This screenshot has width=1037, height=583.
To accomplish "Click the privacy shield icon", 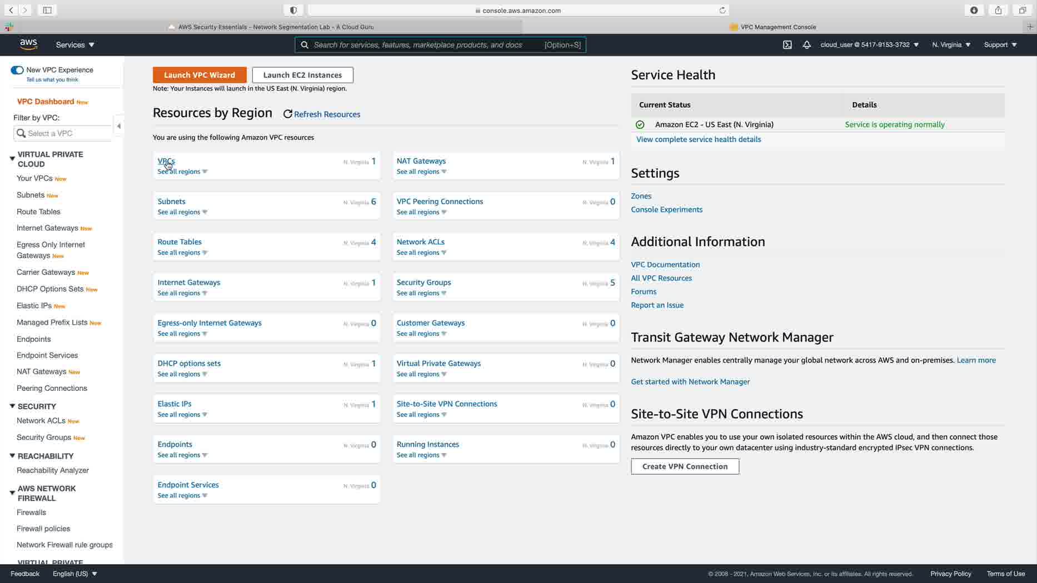I will tap(293, 10).
